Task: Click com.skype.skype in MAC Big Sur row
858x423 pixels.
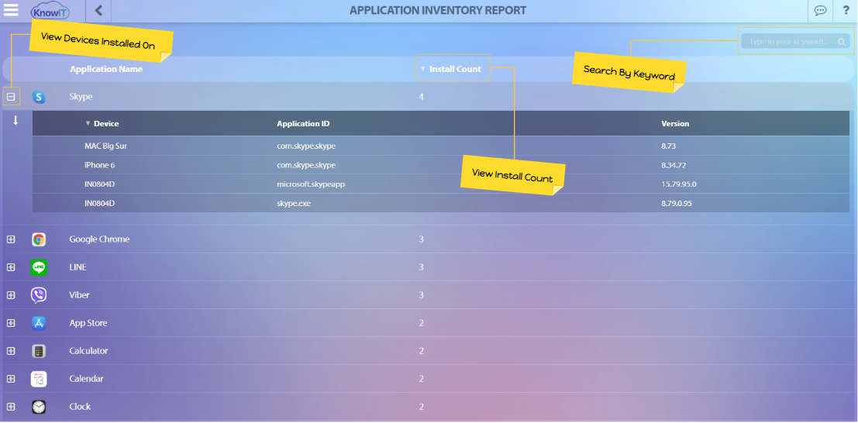Action: [x=306, y=146]
